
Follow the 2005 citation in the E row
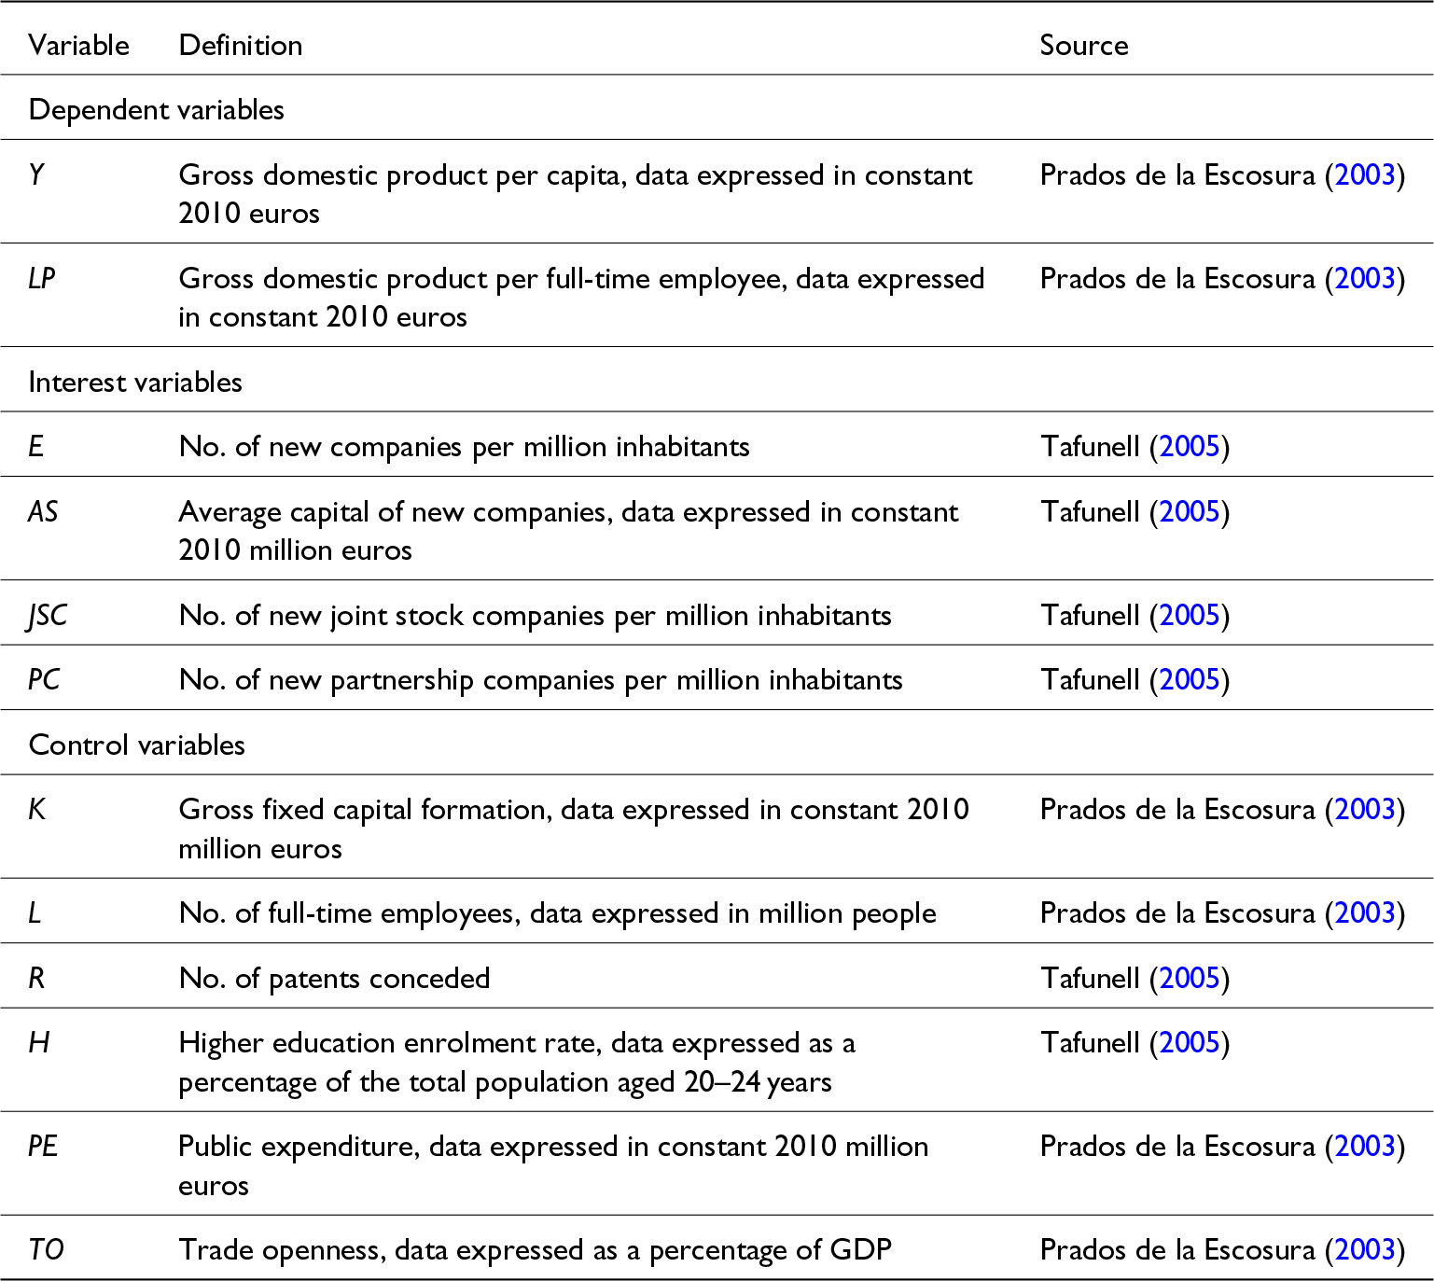coord(1189,447)
